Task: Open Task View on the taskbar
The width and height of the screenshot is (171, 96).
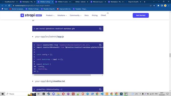Action: 38,94
